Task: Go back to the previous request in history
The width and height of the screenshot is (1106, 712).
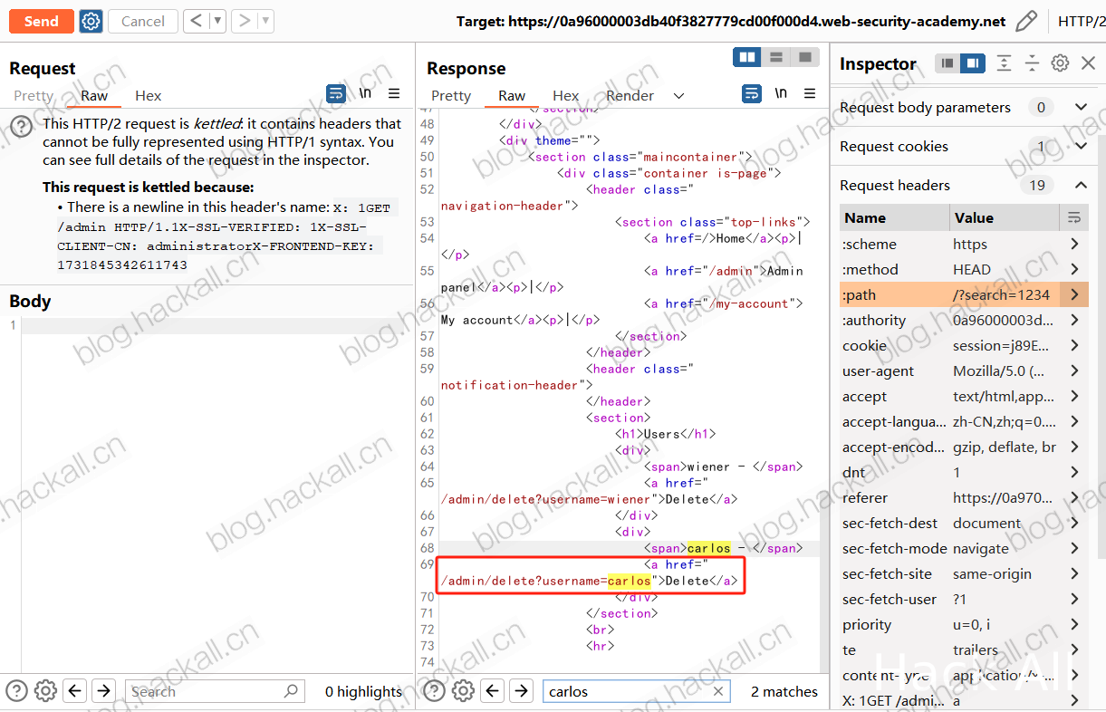Action: click(x=197, y=21)
